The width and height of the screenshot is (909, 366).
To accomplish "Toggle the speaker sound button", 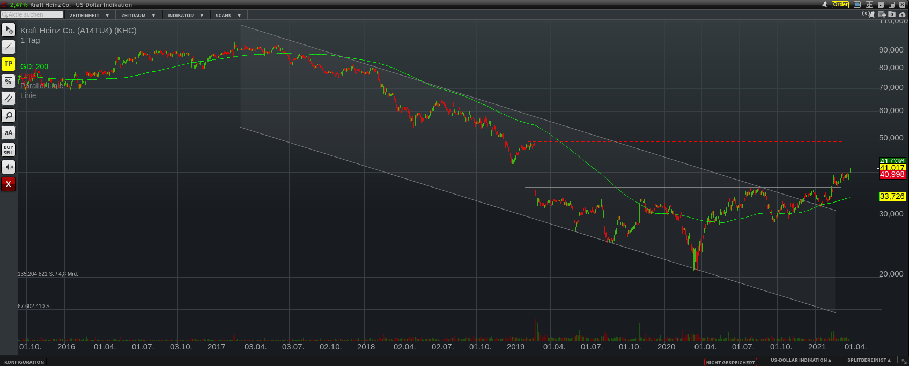I will tap(8, 167).
